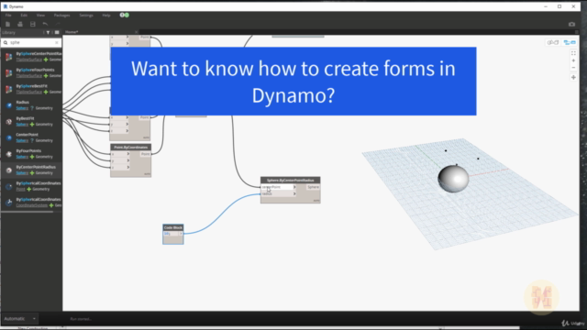Click the Sphere.ByCenterPointRadius node title
Viewport: 587px width, 330px height.
click(x=291, y=181)
